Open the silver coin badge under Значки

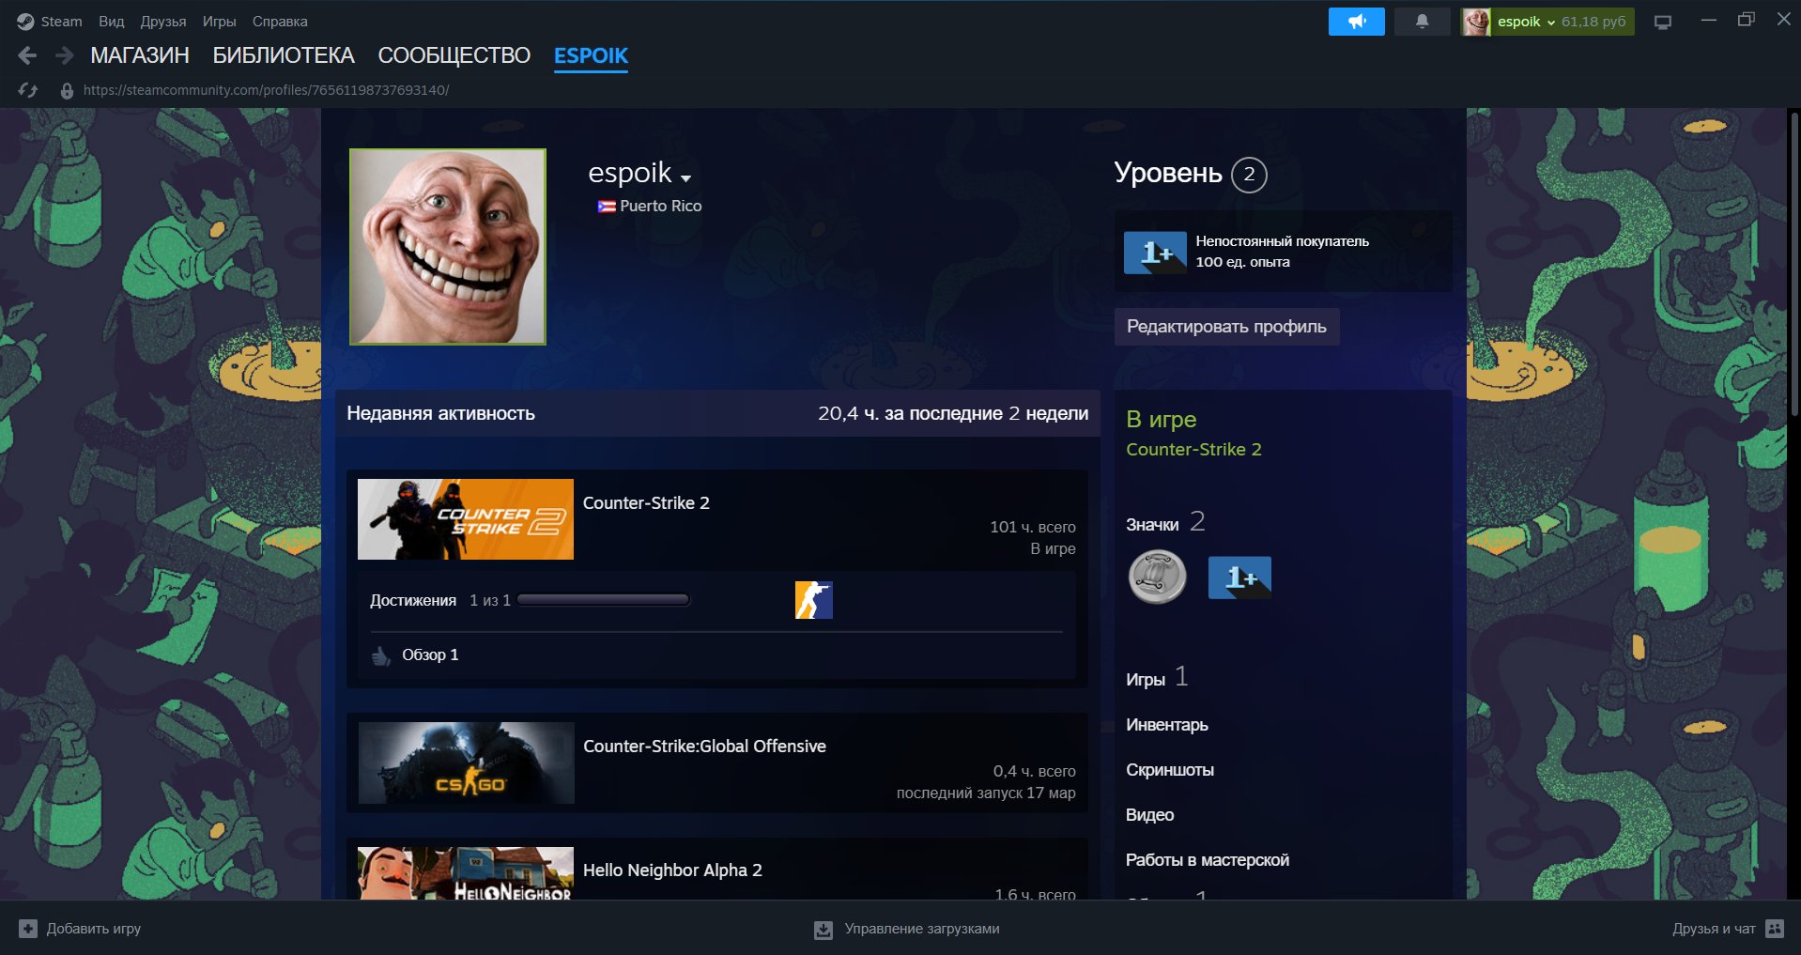1157,577
